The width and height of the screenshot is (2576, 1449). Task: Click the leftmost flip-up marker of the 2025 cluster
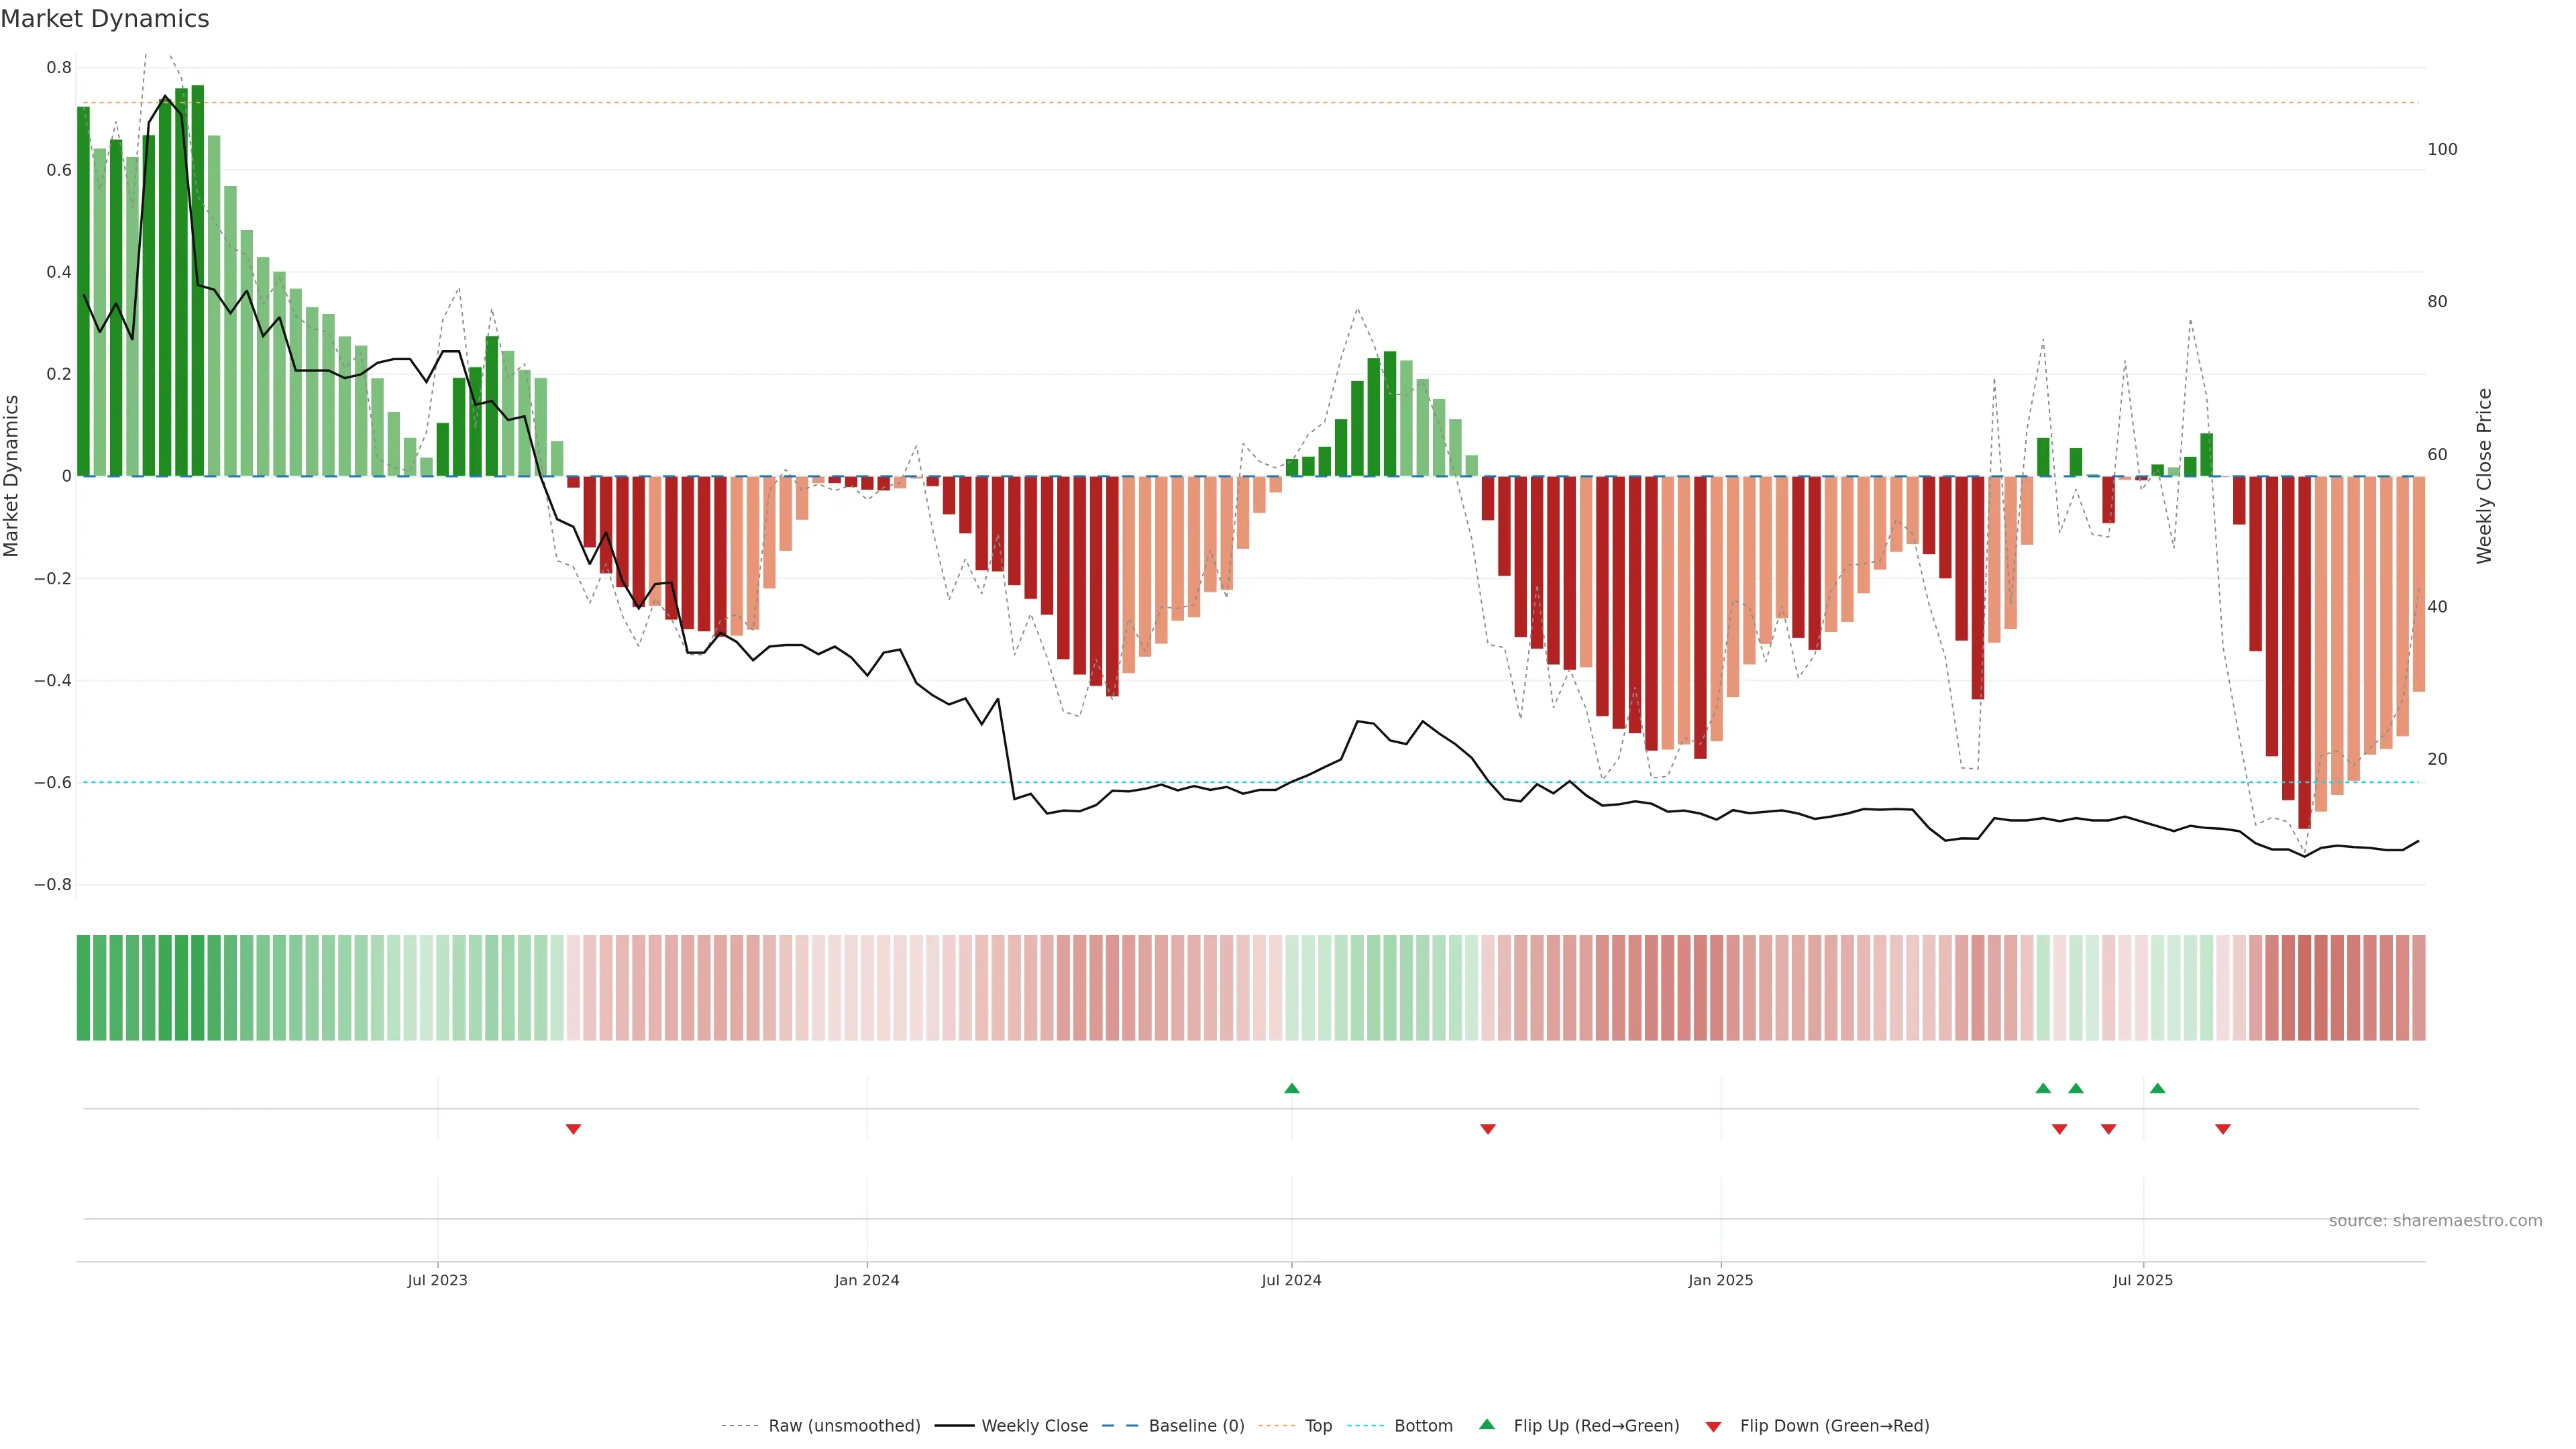point(2043,1088)
